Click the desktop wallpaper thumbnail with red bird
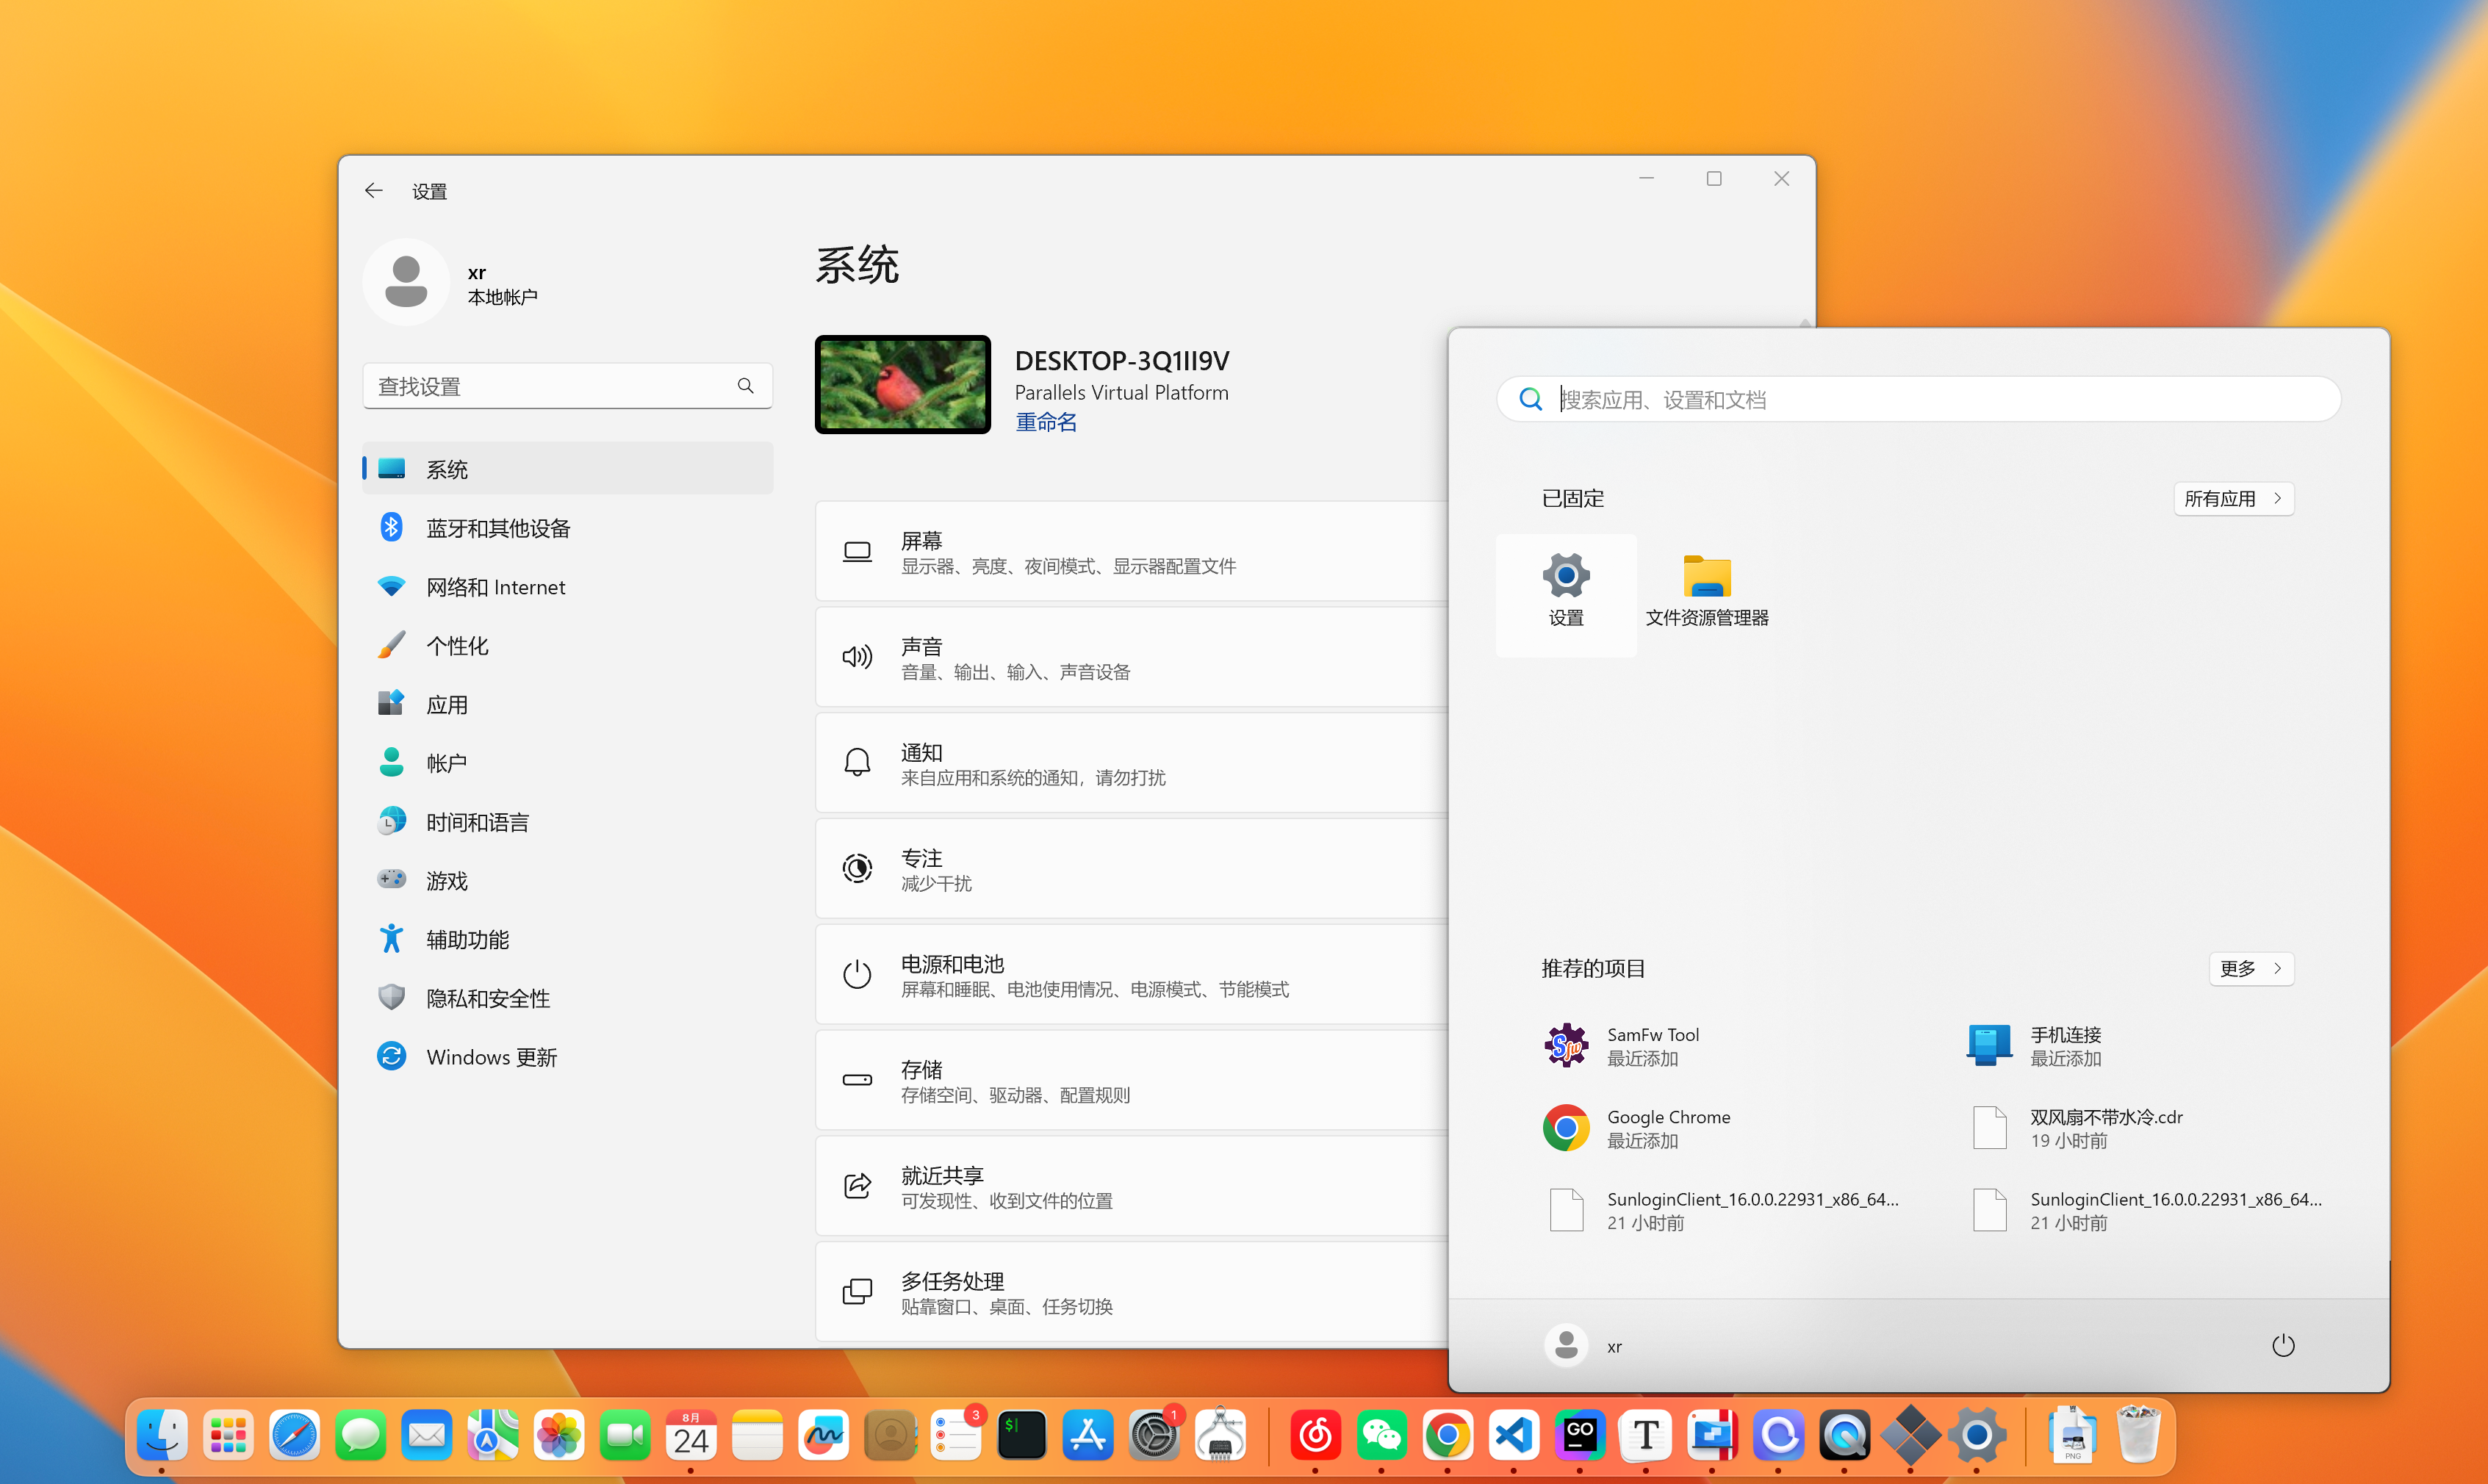This screenshot has width=2488, height=1484. 902,385
